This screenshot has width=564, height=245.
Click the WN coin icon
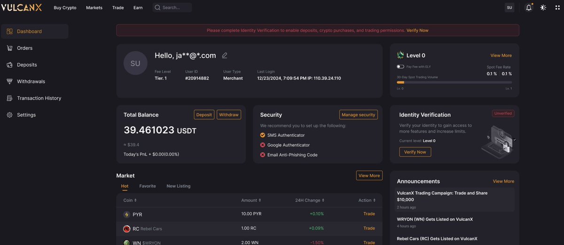tap(126, 243)
